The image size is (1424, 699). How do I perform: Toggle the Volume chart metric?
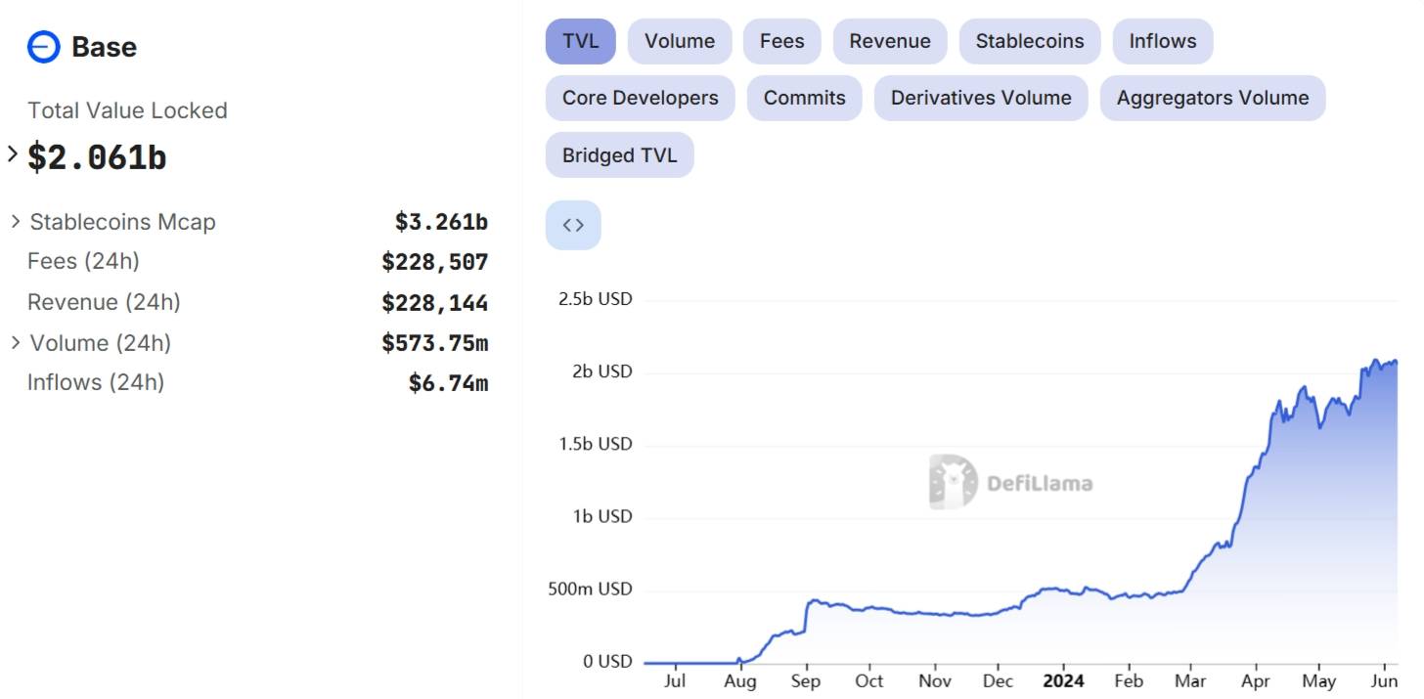680,41
